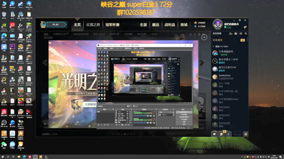Click the new friend folder icon
Image resolution: width=284 pixels, height=159 pixels.
coord(236,34)
